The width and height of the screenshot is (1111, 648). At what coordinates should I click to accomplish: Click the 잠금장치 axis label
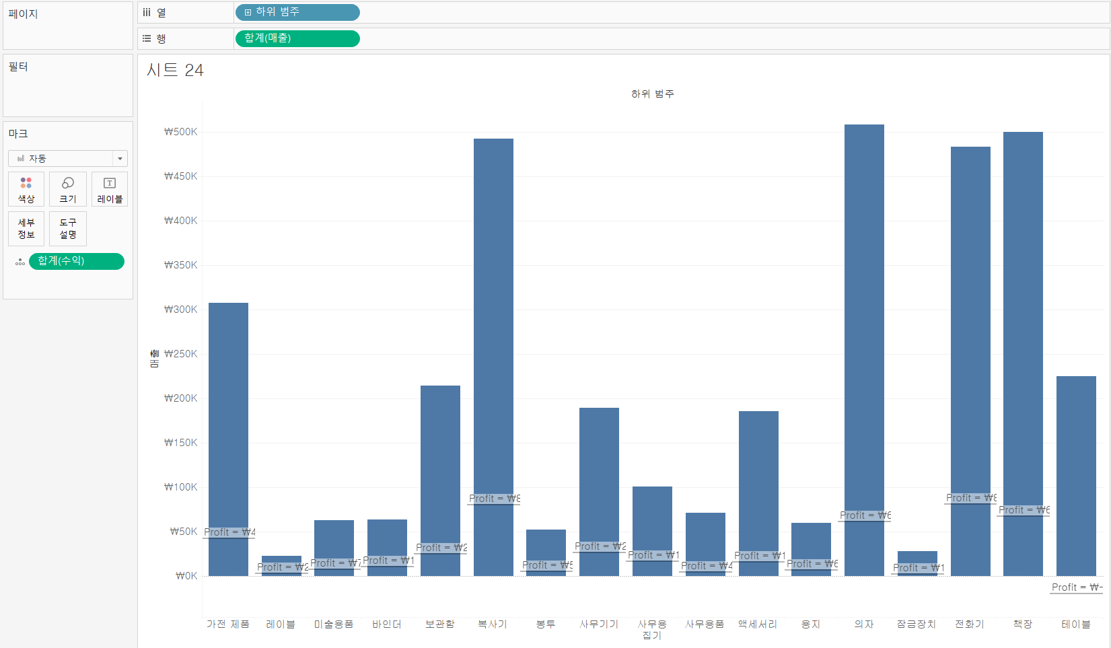917,624
